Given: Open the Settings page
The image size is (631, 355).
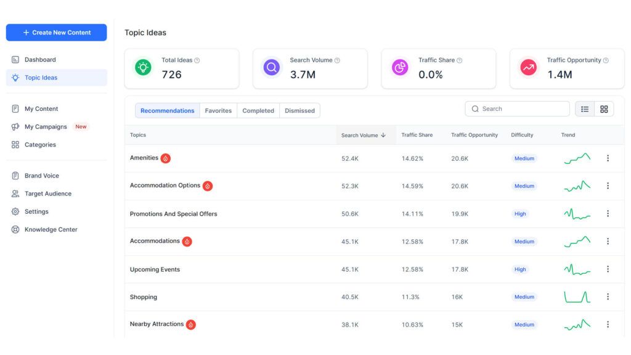Looking at the screenshot, I should tap(36, 211).
